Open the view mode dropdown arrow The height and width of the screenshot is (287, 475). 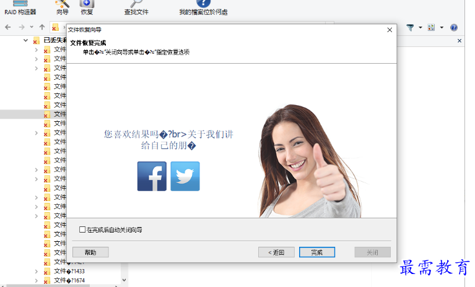click(x=442, y=27)
